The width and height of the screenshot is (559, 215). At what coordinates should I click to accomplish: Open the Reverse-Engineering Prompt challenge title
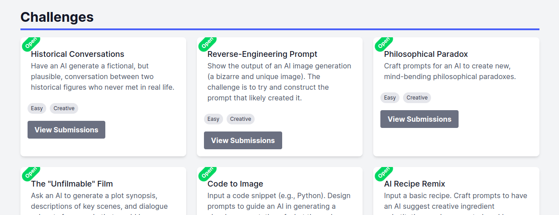pos(262,54)
